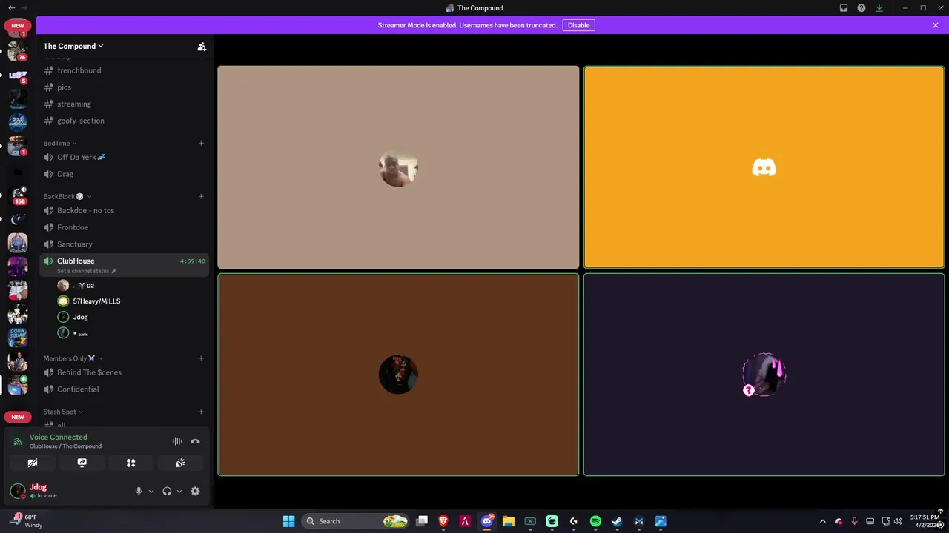Open the Goon Squad server
The width and height of the screenshot is (949, 533).
pyautogui.click(x=18, y=337)
